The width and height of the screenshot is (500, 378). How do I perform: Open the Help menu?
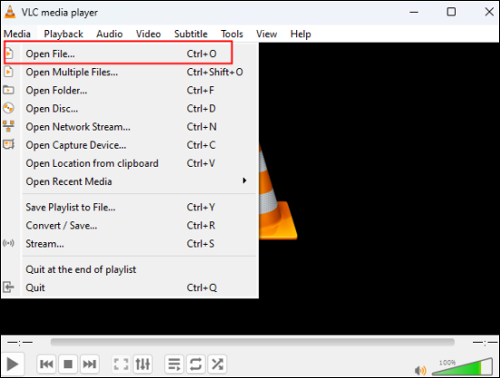tap(301, 34)
